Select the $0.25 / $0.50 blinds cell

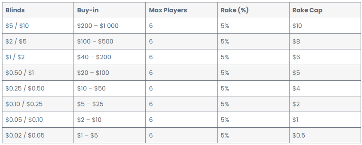tap(38, 88)
